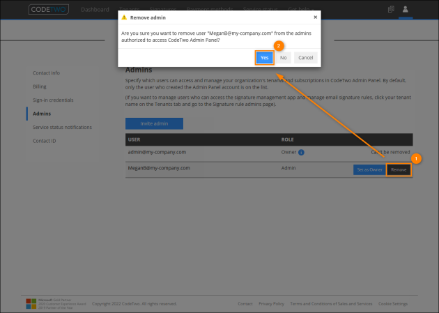Click the Microsoft Partner logo

[x=31, y=304]
